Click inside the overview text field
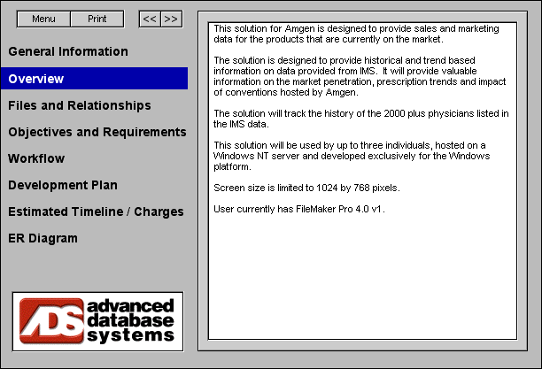This screenshot has height=369, width=542. [x=362, y=181]
